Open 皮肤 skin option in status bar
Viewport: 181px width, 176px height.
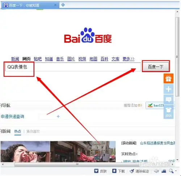[101, 171]
